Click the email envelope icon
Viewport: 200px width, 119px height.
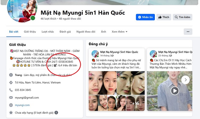click(x=11, y=97)
